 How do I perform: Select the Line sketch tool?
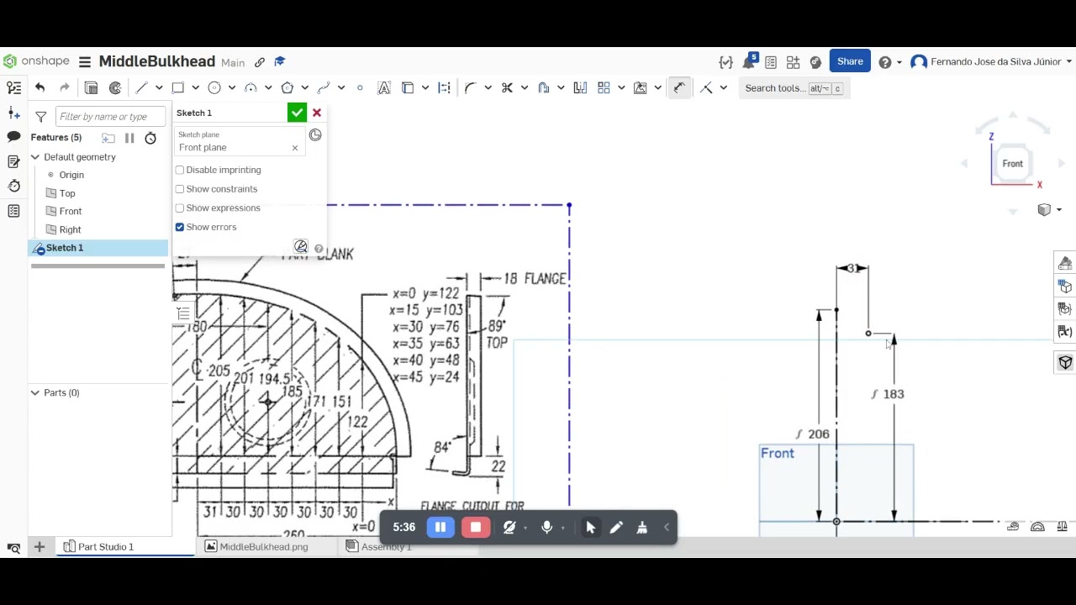coord(141,87)
